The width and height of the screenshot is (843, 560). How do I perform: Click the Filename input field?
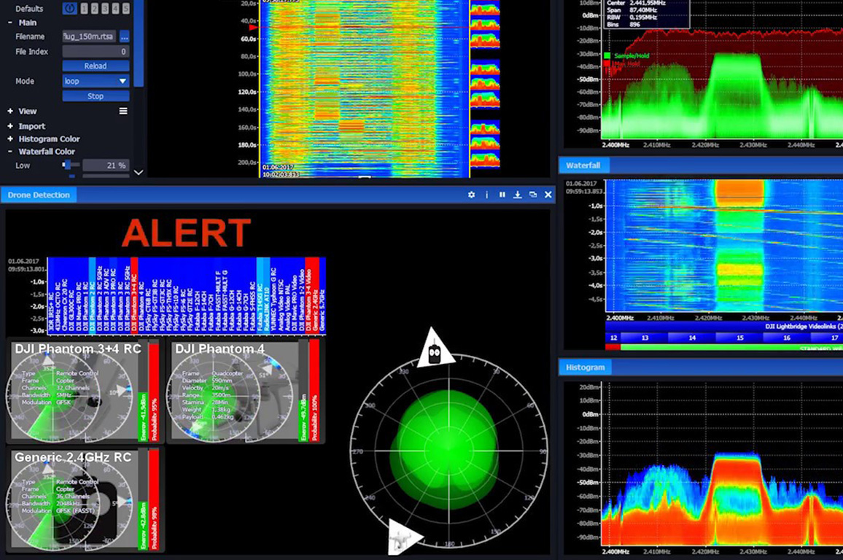point(89,36)
